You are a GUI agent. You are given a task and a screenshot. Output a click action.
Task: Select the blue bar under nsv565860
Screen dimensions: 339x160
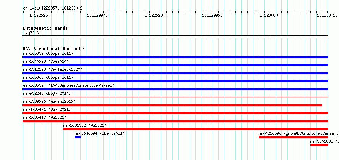pyautogui.click(x=175, y=81)
